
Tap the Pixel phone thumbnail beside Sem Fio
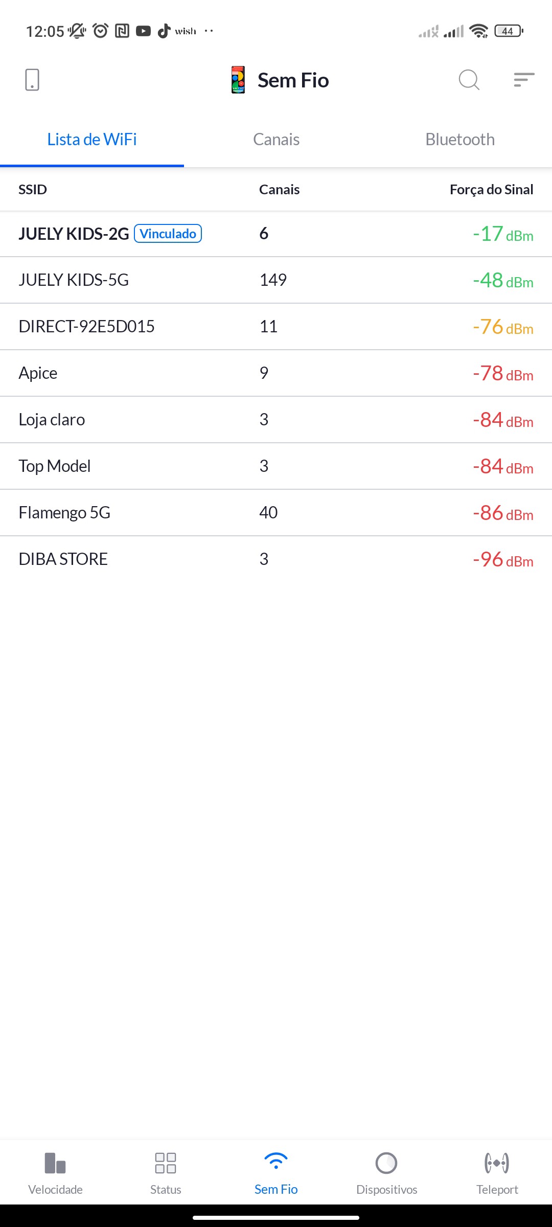[x=238, y=80]
